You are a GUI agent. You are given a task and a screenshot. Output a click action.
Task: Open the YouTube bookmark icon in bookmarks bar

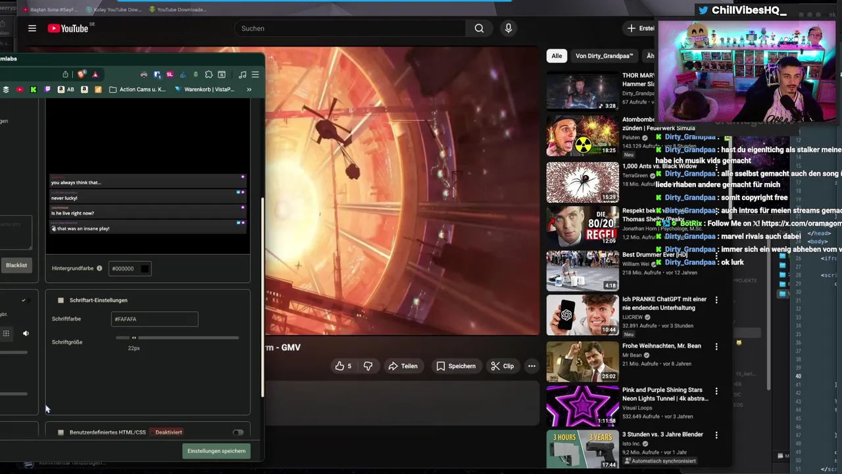tap(20, 90)
